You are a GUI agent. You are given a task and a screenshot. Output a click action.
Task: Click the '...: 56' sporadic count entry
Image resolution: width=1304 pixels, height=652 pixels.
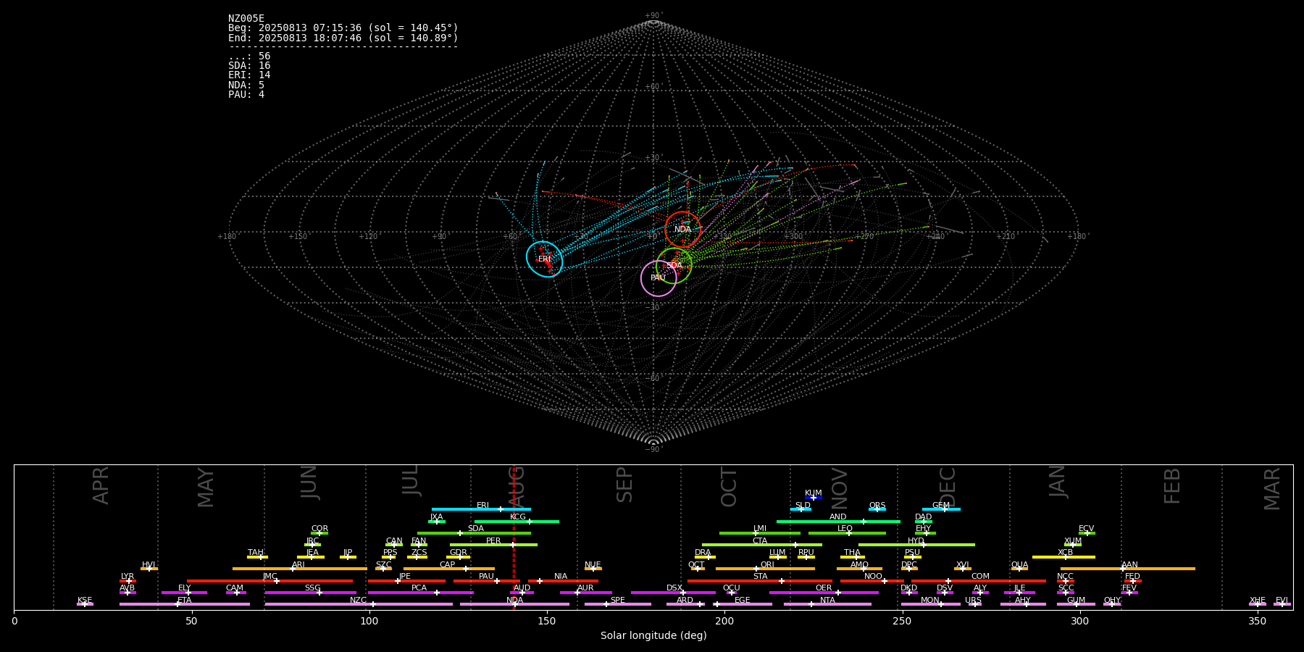tap(249, 57)
